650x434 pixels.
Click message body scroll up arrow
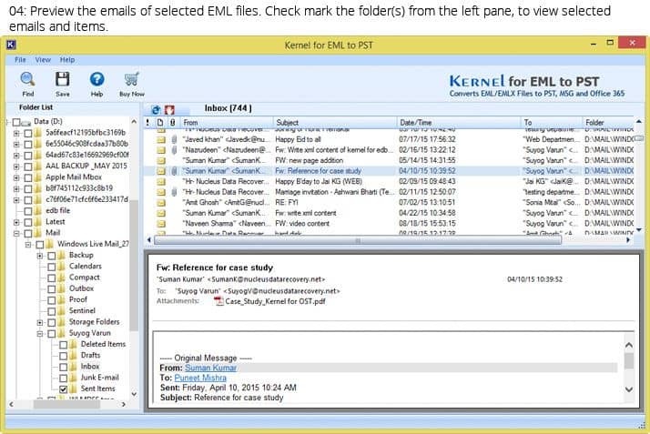[x=629, y=345]
